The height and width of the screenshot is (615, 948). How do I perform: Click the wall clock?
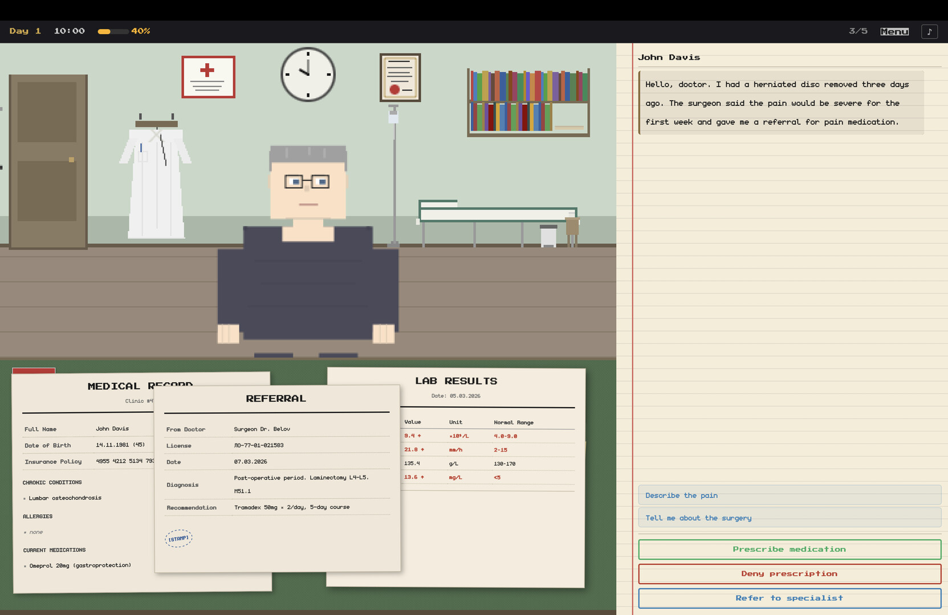[x=308, y=75]
